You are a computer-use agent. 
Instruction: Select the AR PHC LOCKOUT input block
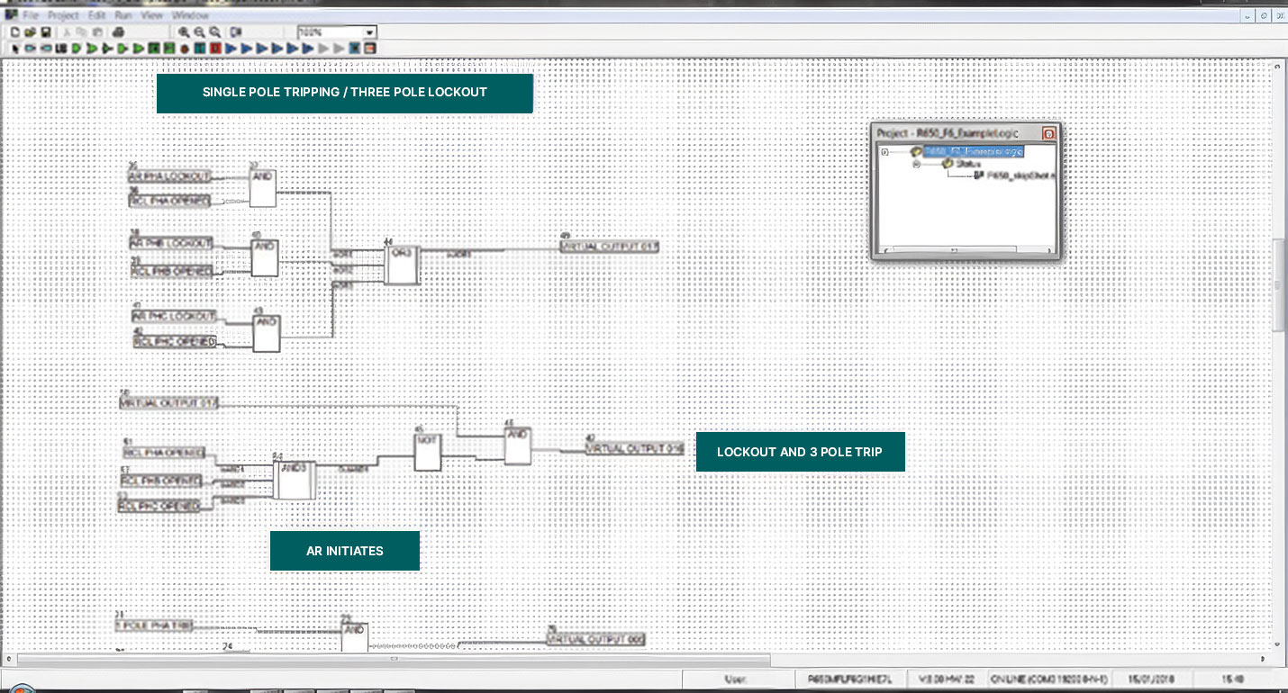[175, 316]
